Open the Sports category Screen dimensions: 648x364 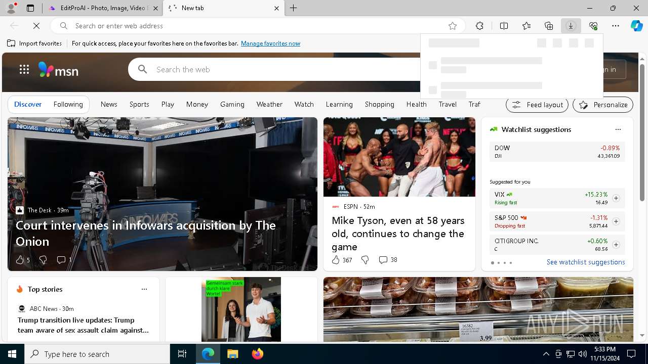[x=139, y=104]
